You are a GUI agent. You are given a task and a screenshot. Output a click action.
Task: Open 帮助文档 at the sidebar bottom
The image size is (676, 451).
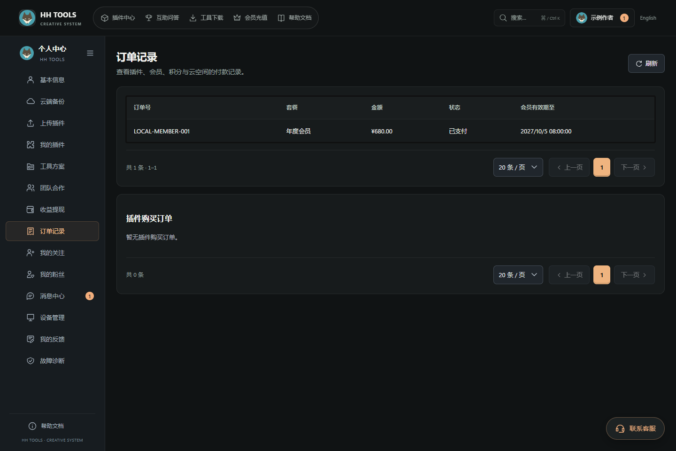[52, 426]
